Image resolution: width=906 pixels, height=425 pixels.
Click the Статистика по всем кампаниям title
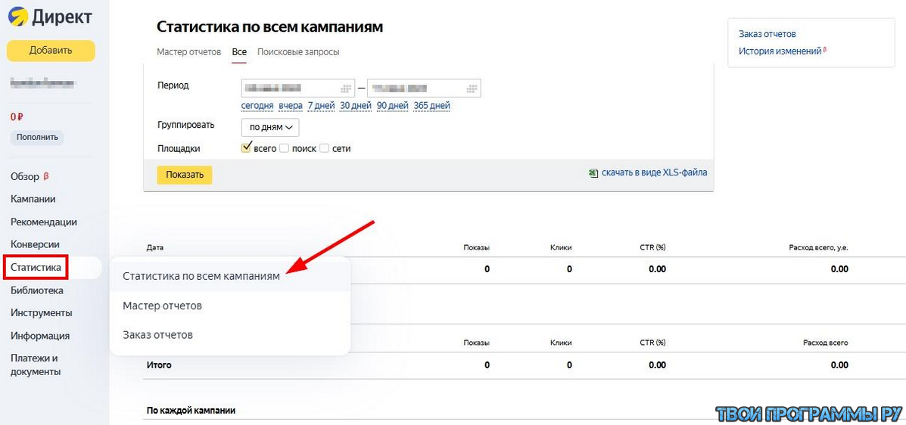click(x=270, y=27)
